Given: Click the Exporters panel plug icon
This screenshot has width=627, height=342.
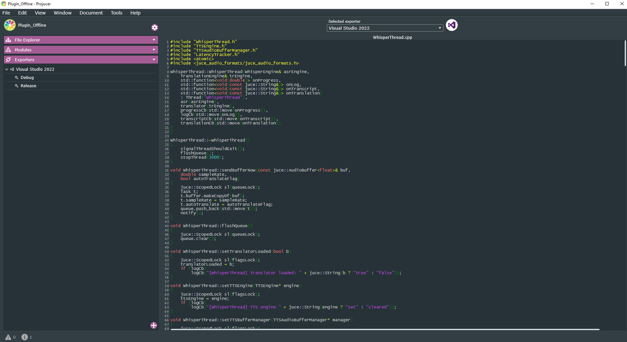Looking at the screenshot, I should click(9, 60).
